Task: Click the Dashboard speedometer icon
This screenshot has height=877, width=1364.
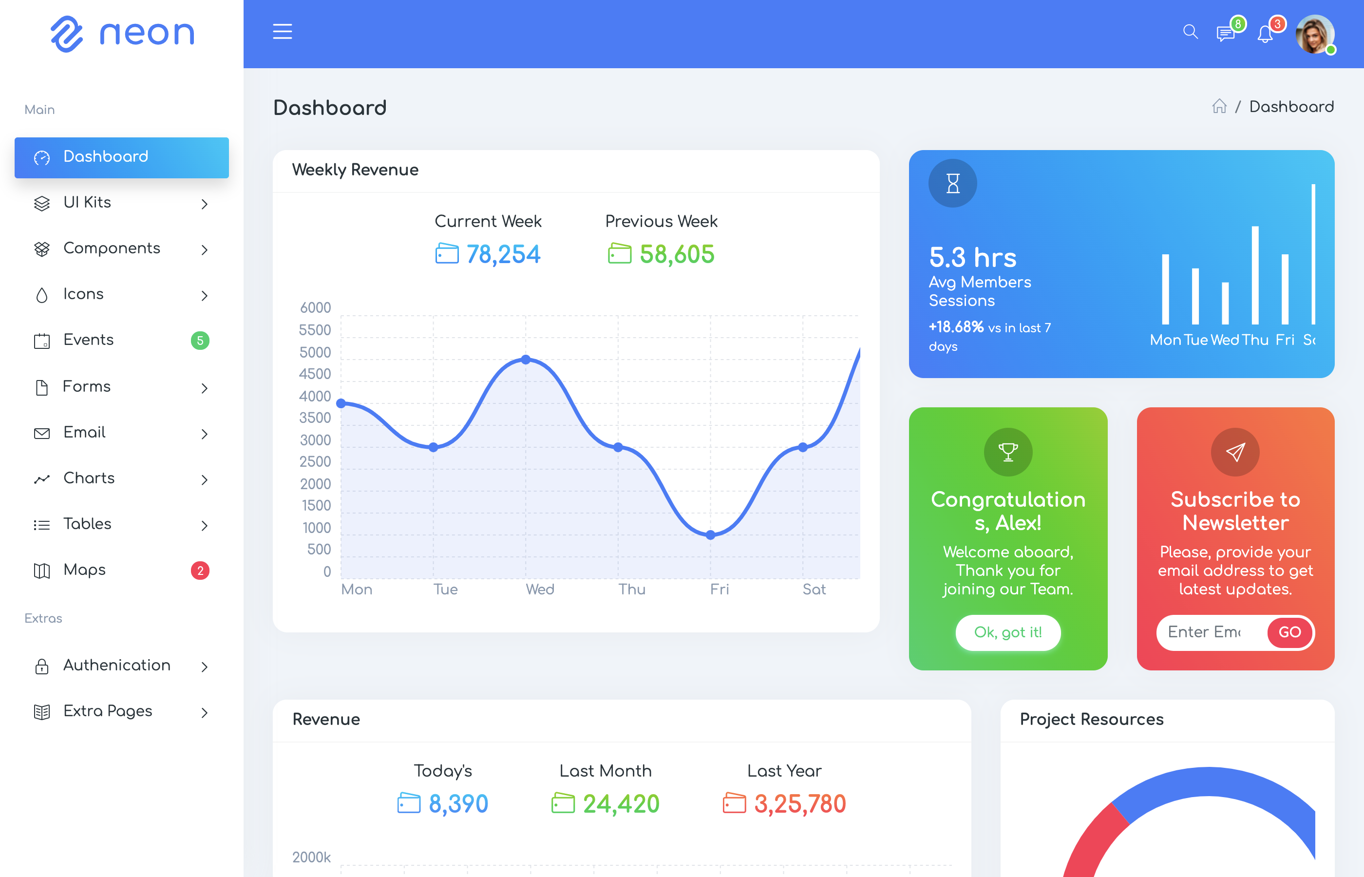Action: 42,158
